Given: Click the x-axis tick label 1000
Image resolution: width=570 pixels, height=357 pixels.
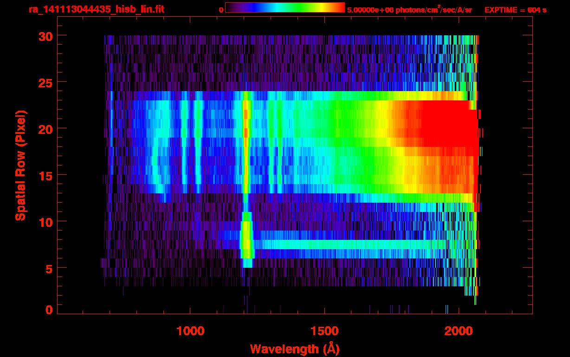Looking at the screenshot, I should (x=190, y=331).
